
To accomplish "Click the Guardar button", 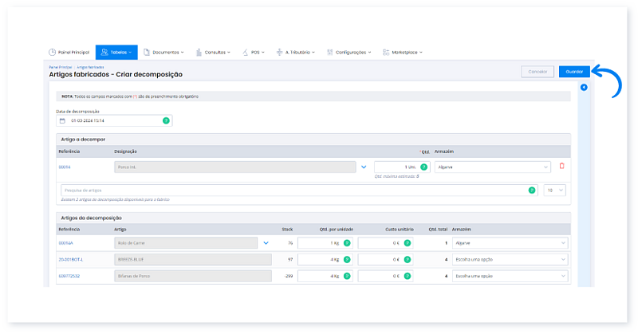I will point(574,72).
